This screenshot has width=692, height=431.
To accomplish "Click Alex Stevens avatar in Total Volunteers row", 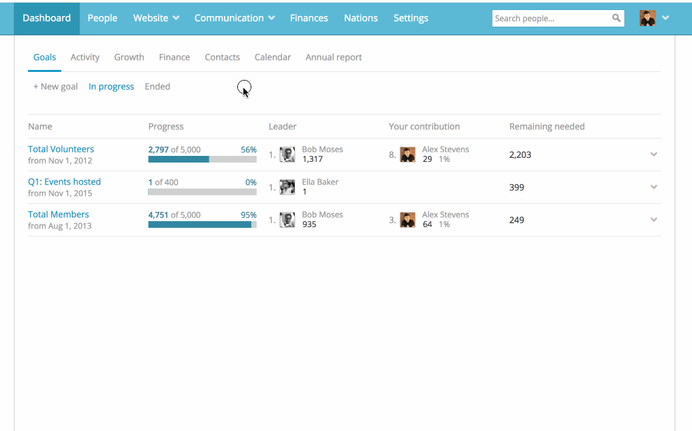I will coord(407,155).
